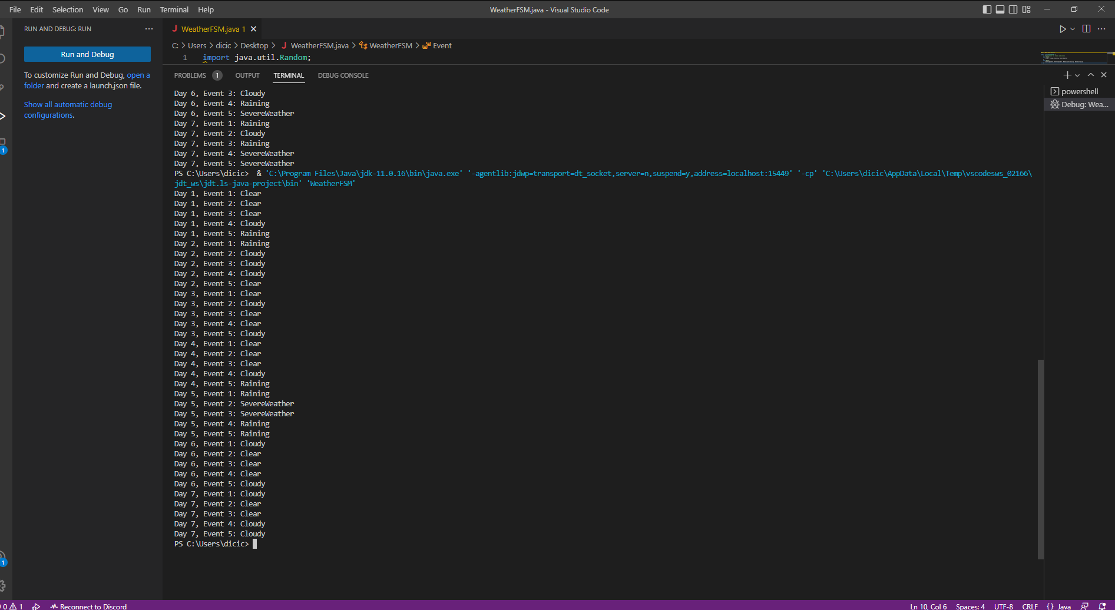
Task: Toggle the primary sidebar layout icon
Action: coord(988,9)
